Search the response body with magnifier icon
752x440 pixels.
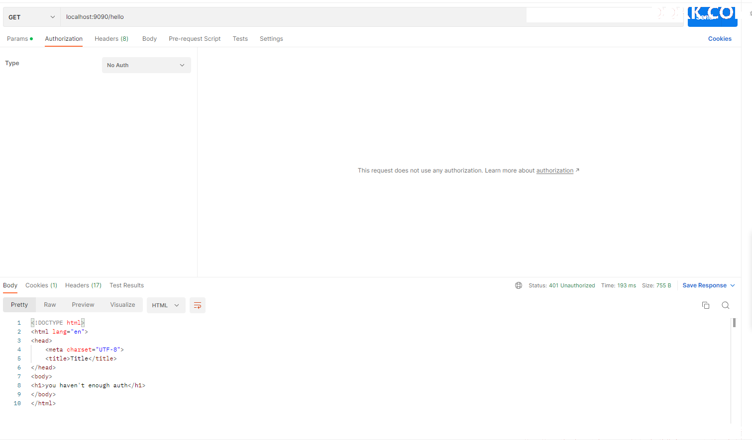tap(726, 305)
